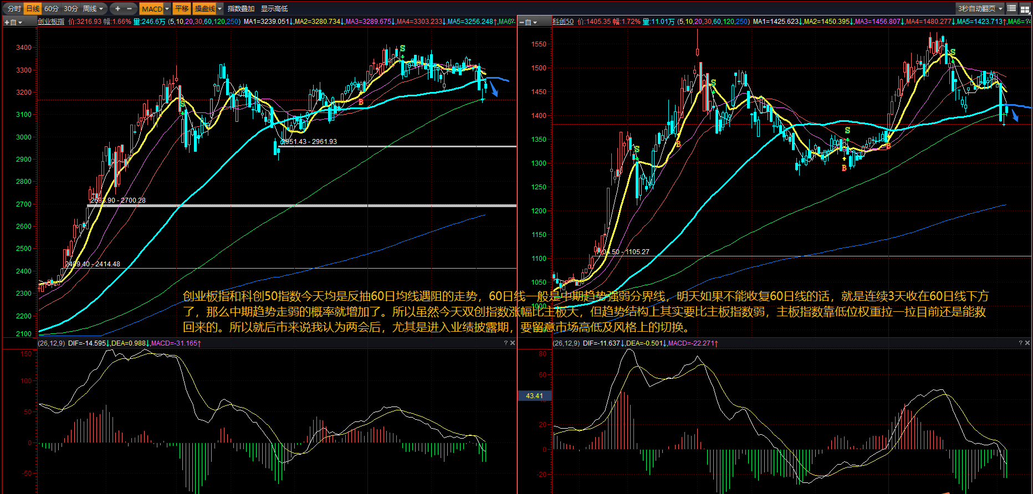Select the blue 250 moving average parameter
This screenshot has width=1033, height=494.
[232, 22]
